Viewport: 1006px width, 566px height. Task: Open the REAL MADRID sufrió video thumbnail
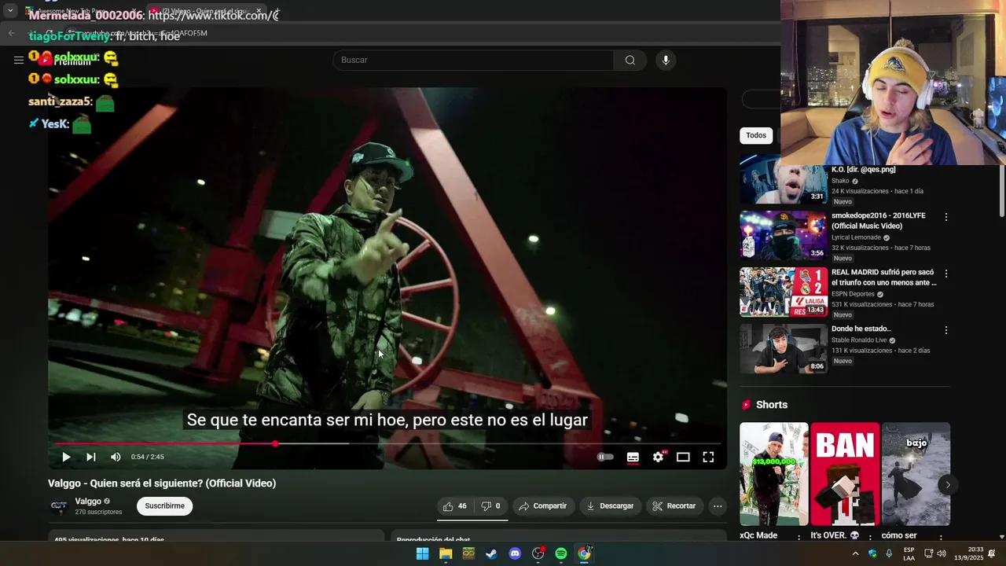(x=783, y=292)
